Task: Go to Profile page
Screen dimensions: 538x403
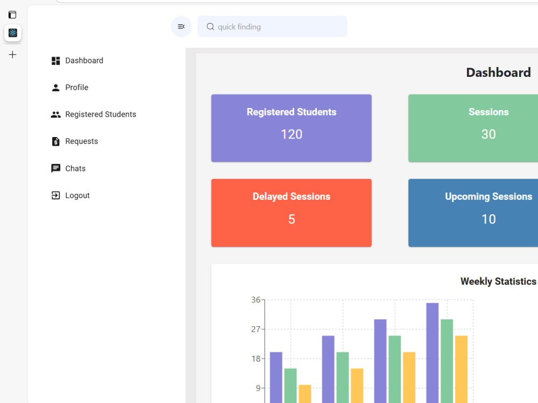Action: pos(76,88)
